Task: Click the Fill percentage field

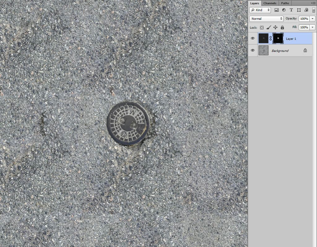Action: [x=304, y=27]
